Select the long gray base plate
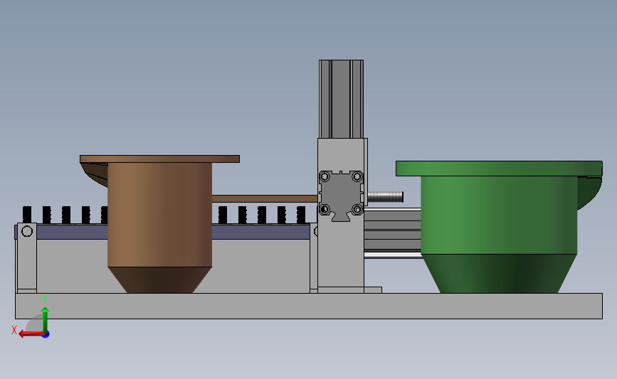This screenshot has height=379, width=617. tap(309, 306)
